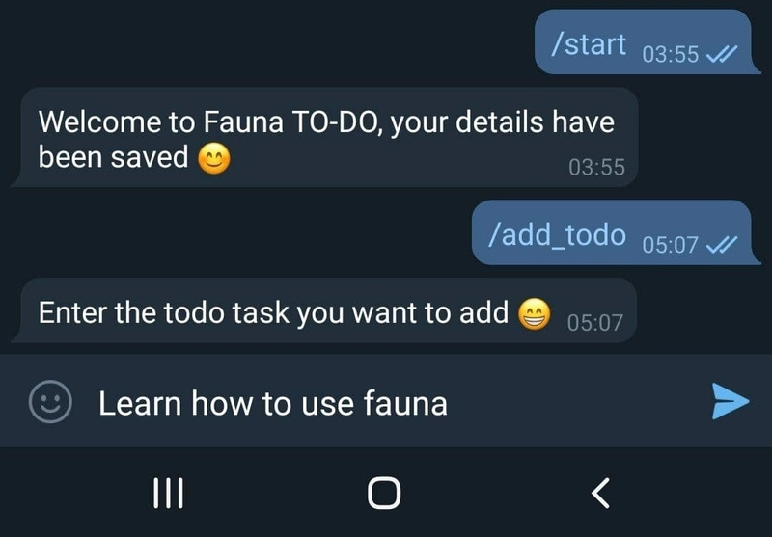The image size is (772, 537).
Task: Open the emoji picker smiley icon
Action: click(x=50, y=401)
